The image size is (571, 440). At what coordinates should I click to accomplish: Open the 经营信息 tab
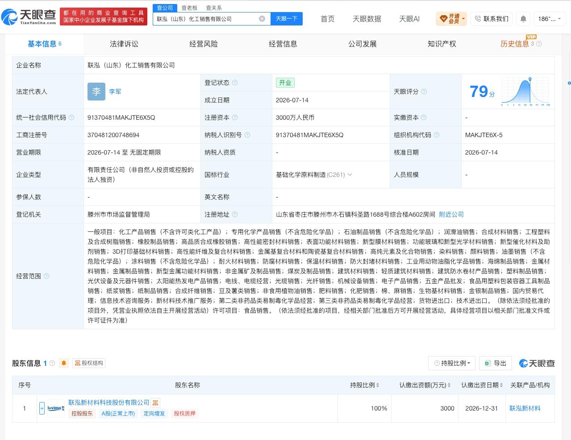click(283, 44)
